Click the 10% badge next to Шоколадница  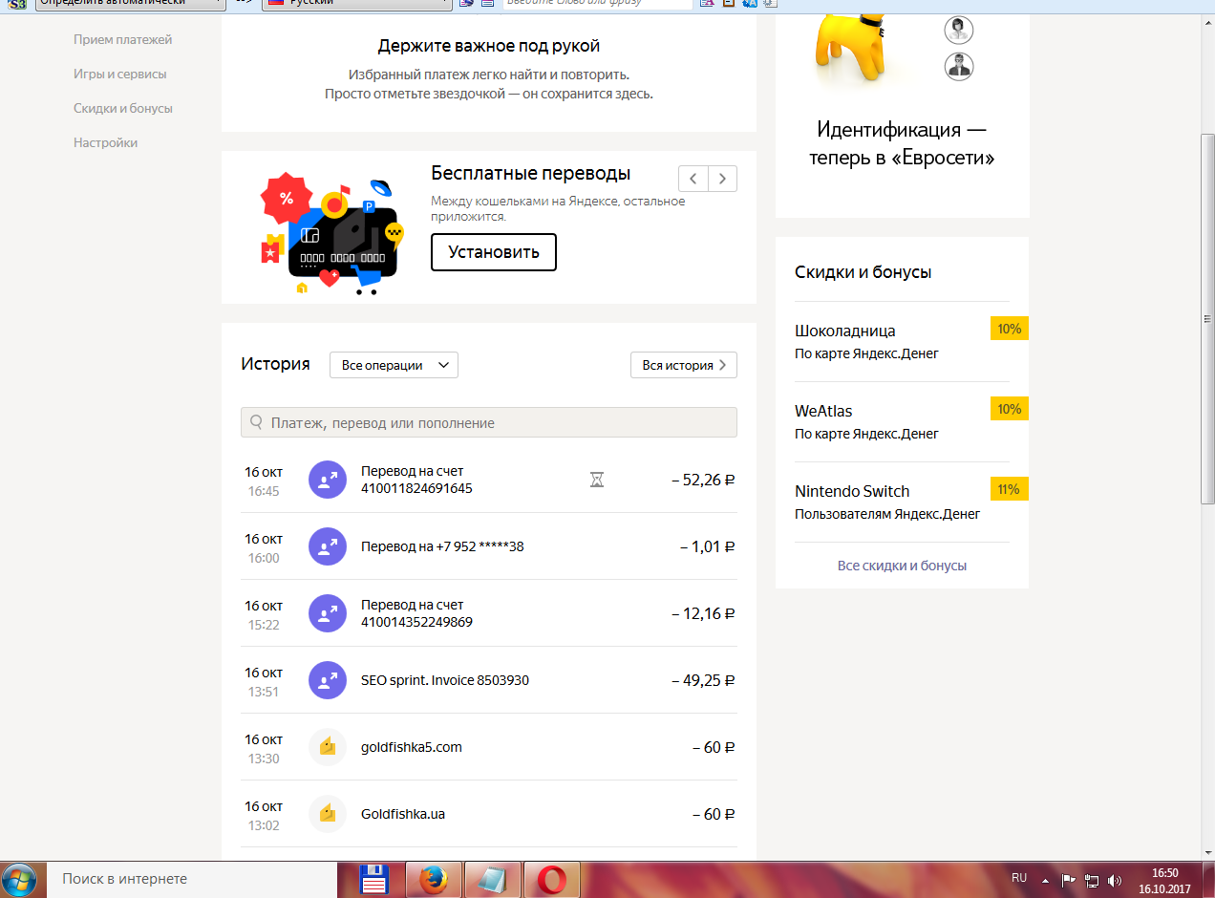click(x=1010, y=329)
